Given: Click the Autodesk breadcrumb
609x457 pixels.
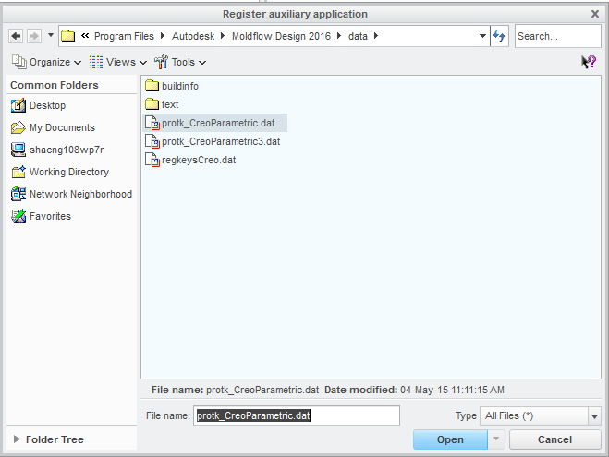Looking at the screenshot, I should click(193, 36).
